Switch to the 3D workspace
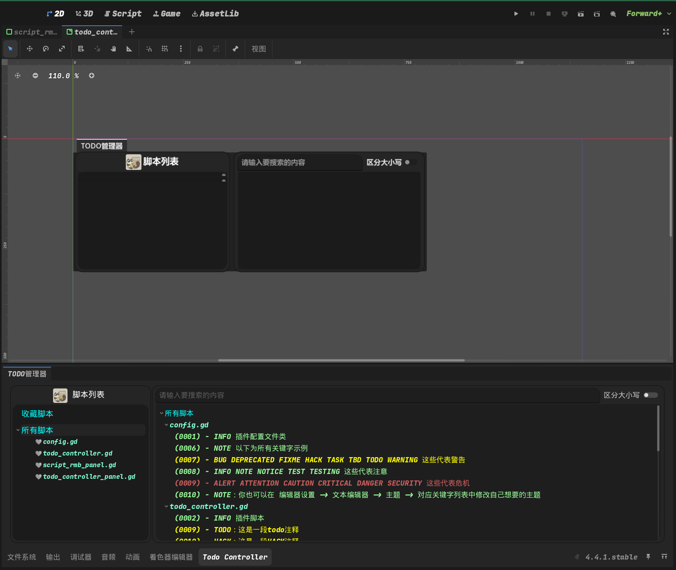 pyautogui.click(x=84, y=14)
